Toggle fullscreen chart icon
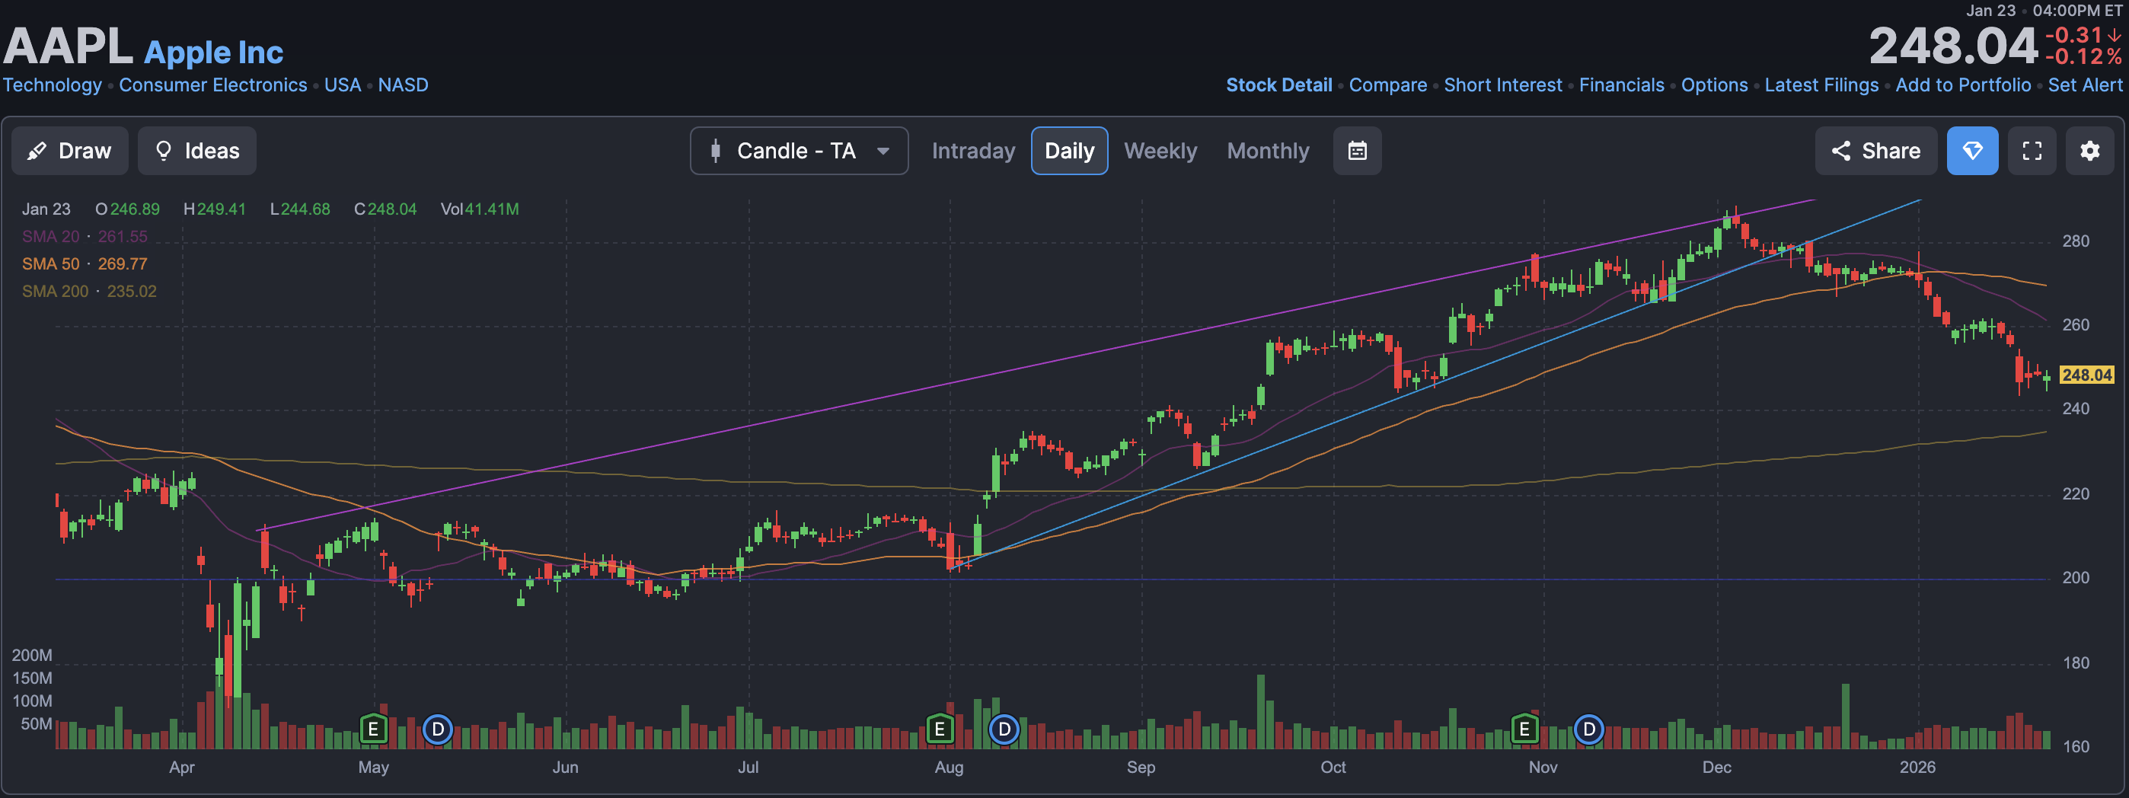 (x=2032, y=150)
